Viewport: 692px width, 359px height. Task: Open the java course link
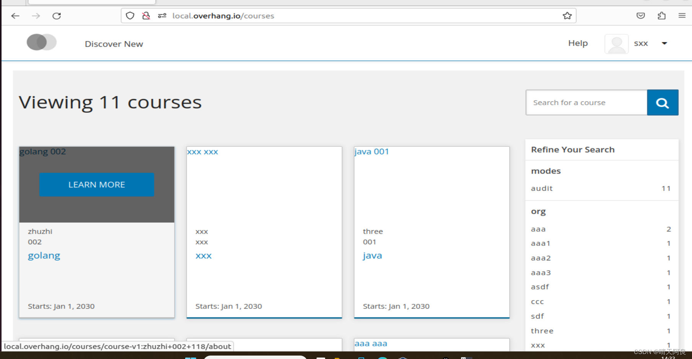[372, 255]
